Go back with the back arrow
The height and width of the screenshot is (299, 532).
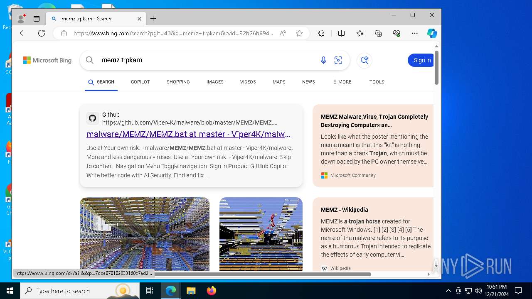click(23, 33)
